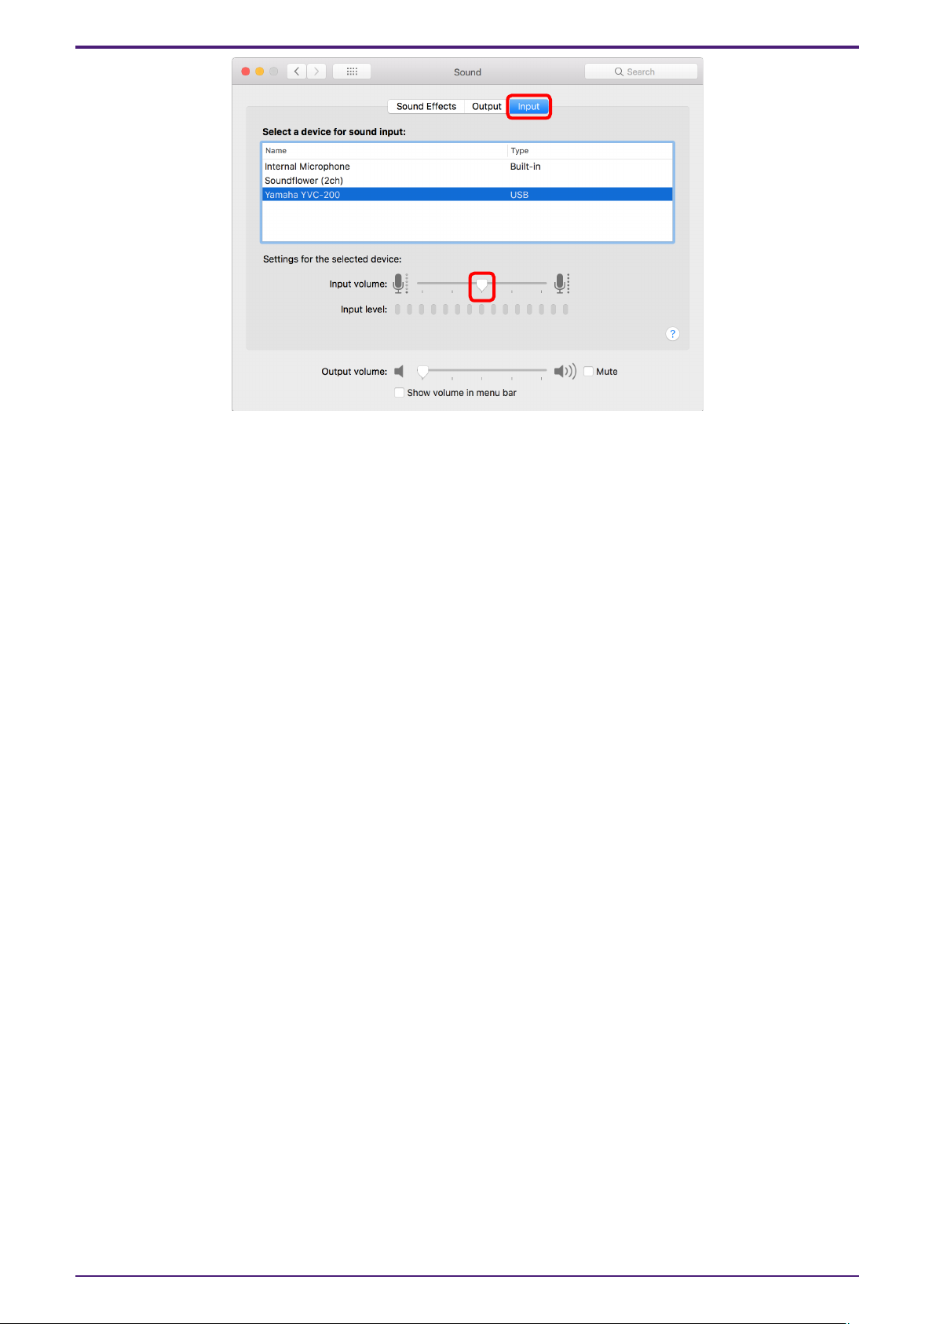Click the loud speaker icon
This screenshot has width=936, height=1324.
[565, 371]
